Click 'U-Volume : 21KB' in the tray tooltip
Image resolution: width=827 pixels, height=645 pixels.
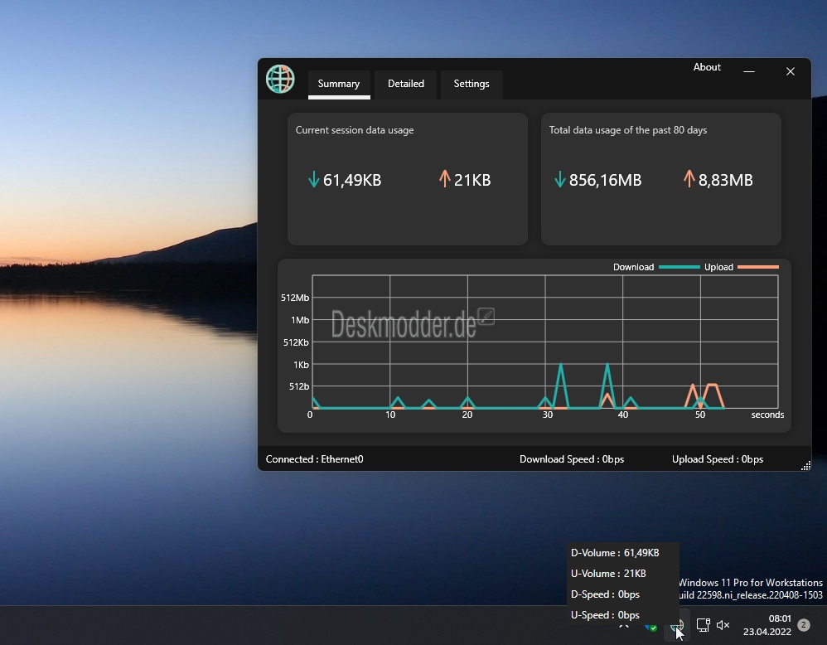[x=608, y=573]
